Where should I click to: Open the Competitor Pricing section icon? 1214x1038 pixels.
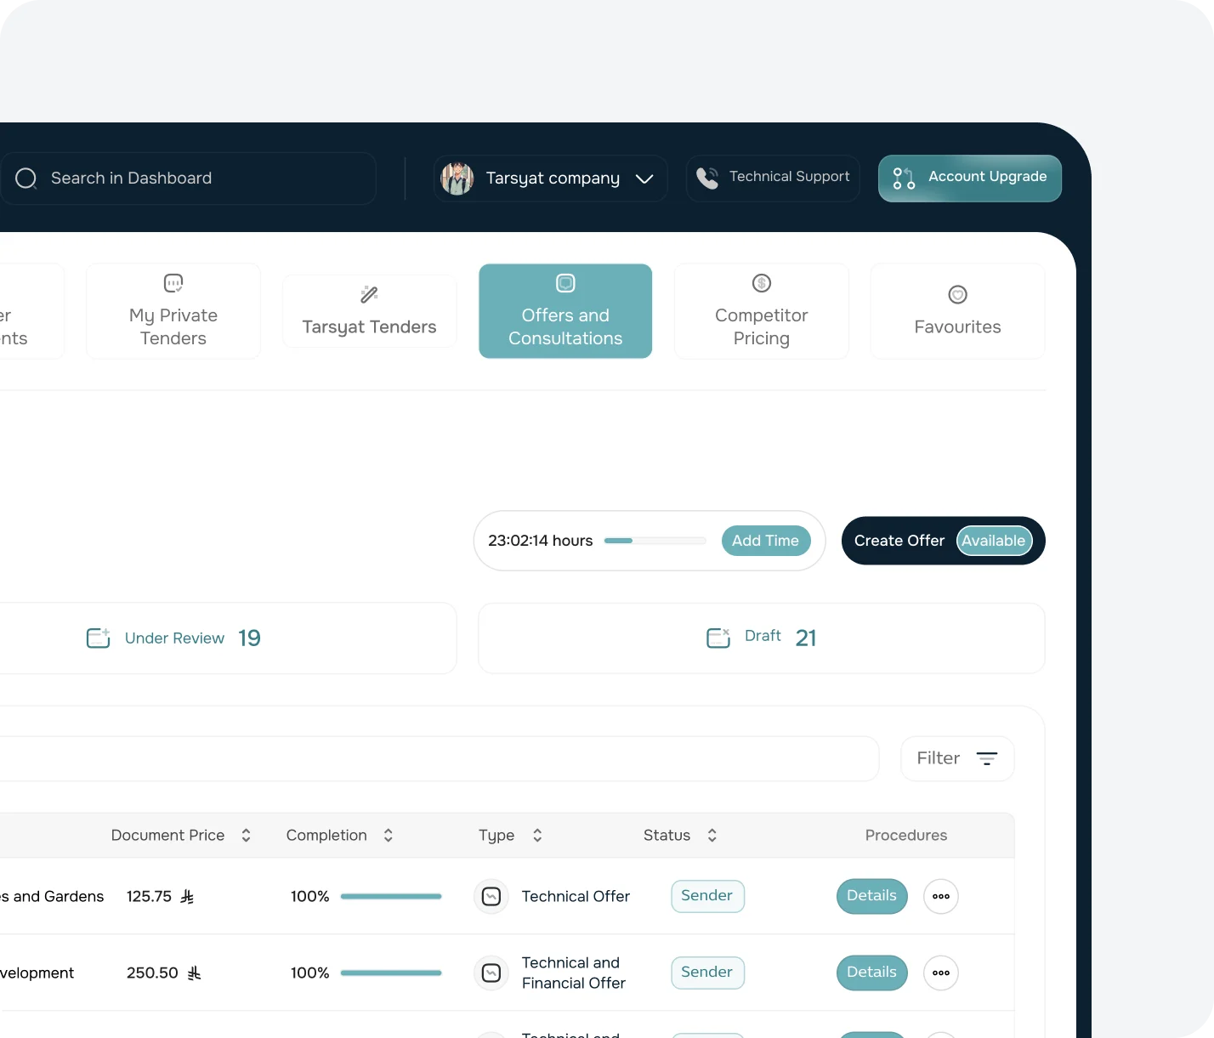point(761,283)
